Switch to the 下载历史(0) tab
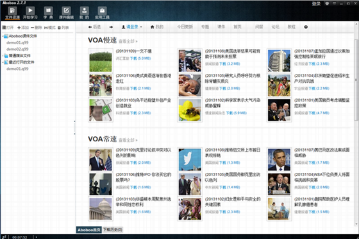This screenshot has width=359, height=239. pyautogui.click(x=113, y=229)
